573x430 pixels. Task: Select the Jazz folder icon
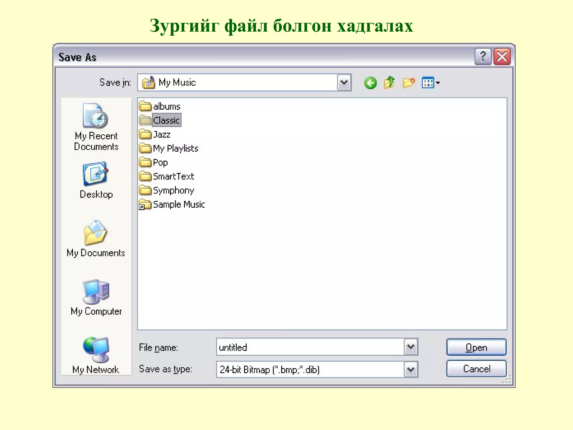pyautogui.click(x=145, y=134)
